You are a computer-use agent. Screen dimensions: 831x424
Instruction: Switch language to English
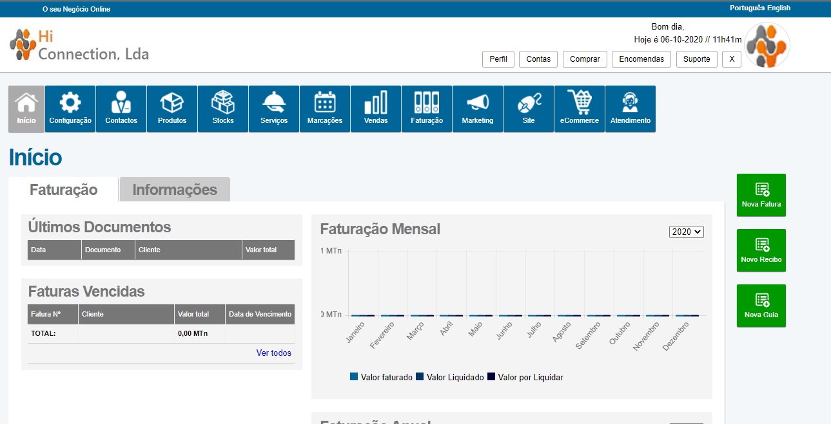pyautogui.click(x=779, y=8)
